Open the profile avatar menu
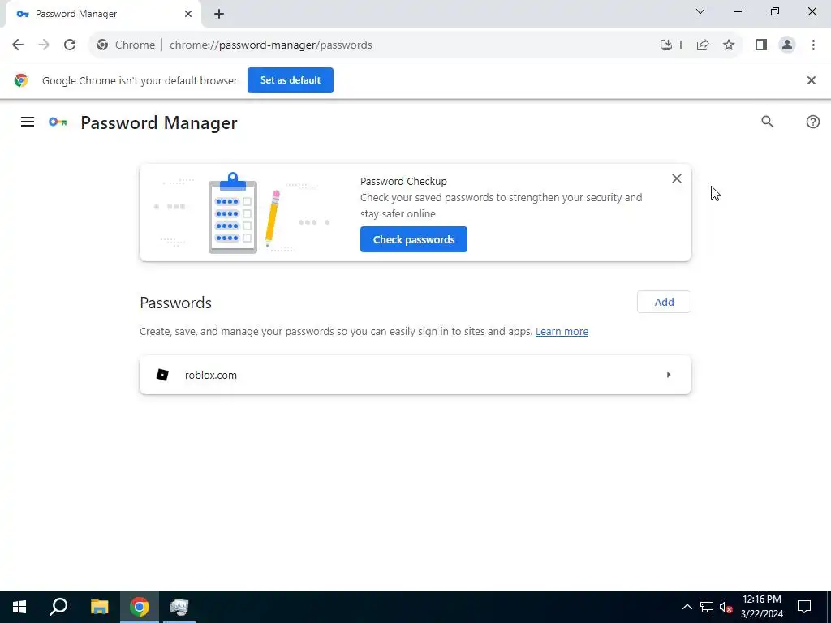Viewport: 831px width, 623px height. [x=787, y=45]
